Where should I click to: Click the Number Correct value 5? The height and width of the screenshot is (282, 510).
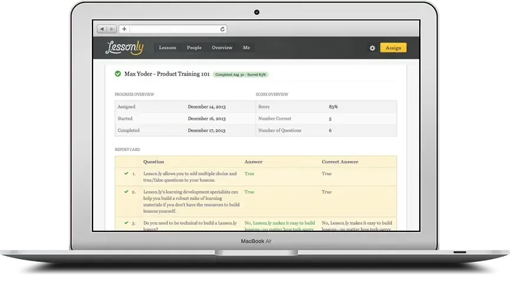(330, 119)
